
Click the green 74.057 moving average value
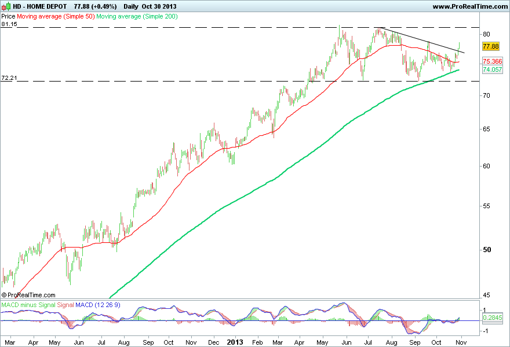[493, 69]
